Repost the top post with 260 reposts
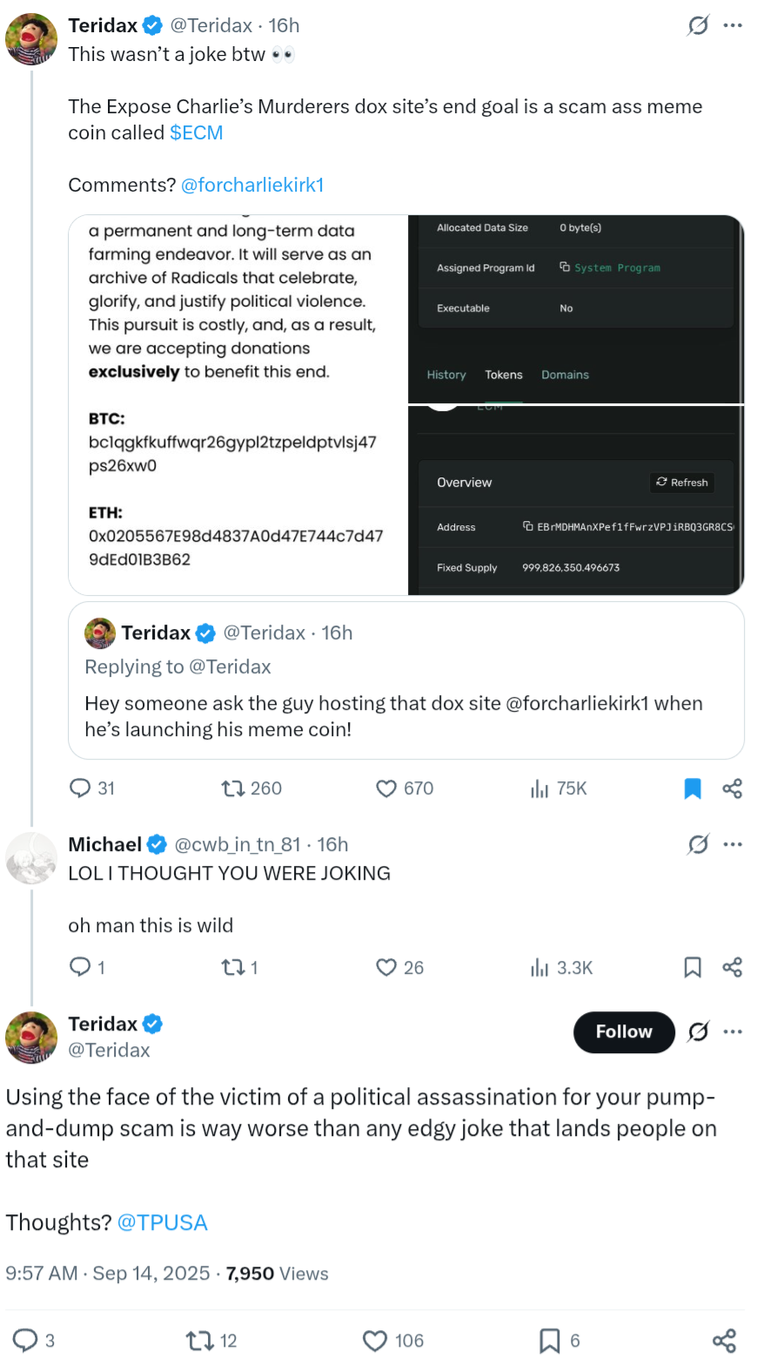757x1359 pixels. [x=233, y=788]
